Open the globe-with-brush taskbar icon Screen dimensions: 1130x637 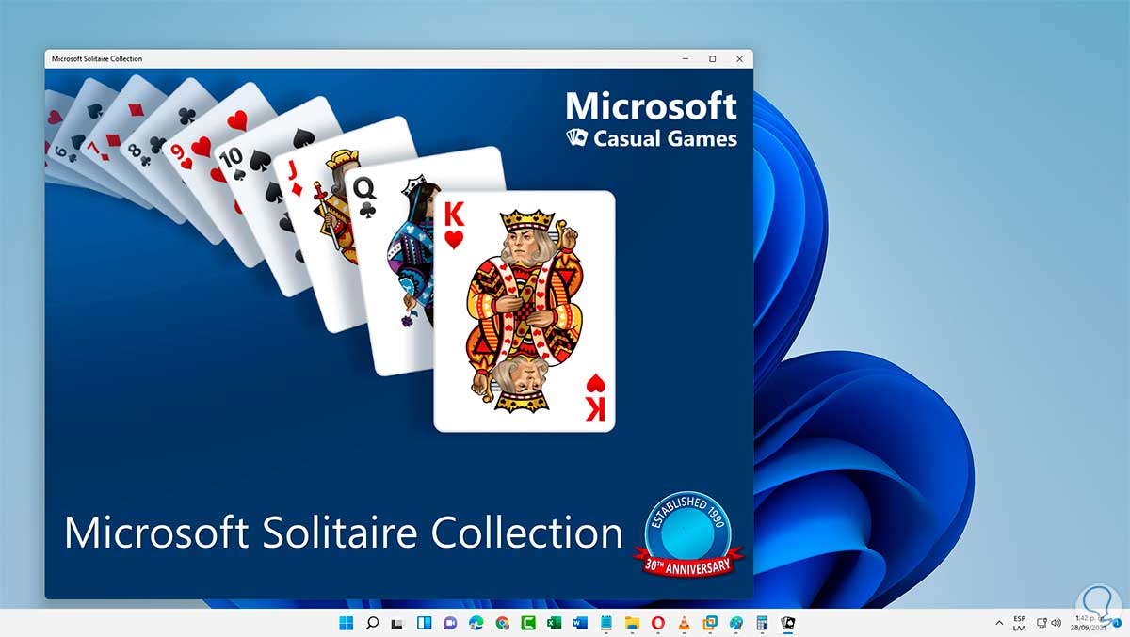[x=736, y=623]
